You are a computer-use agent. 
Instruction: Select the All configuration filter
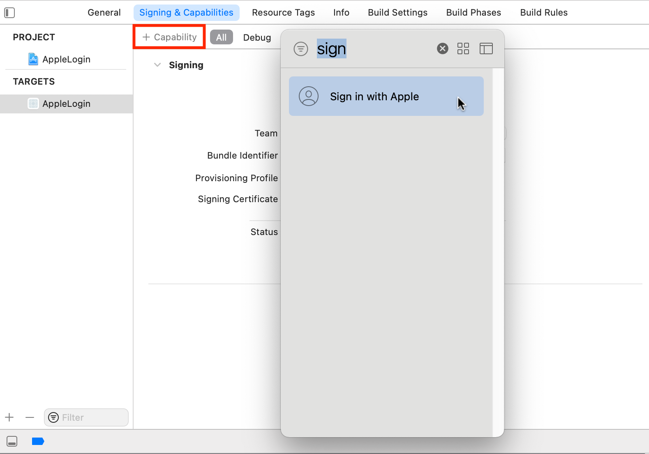(x=222, y=37)
